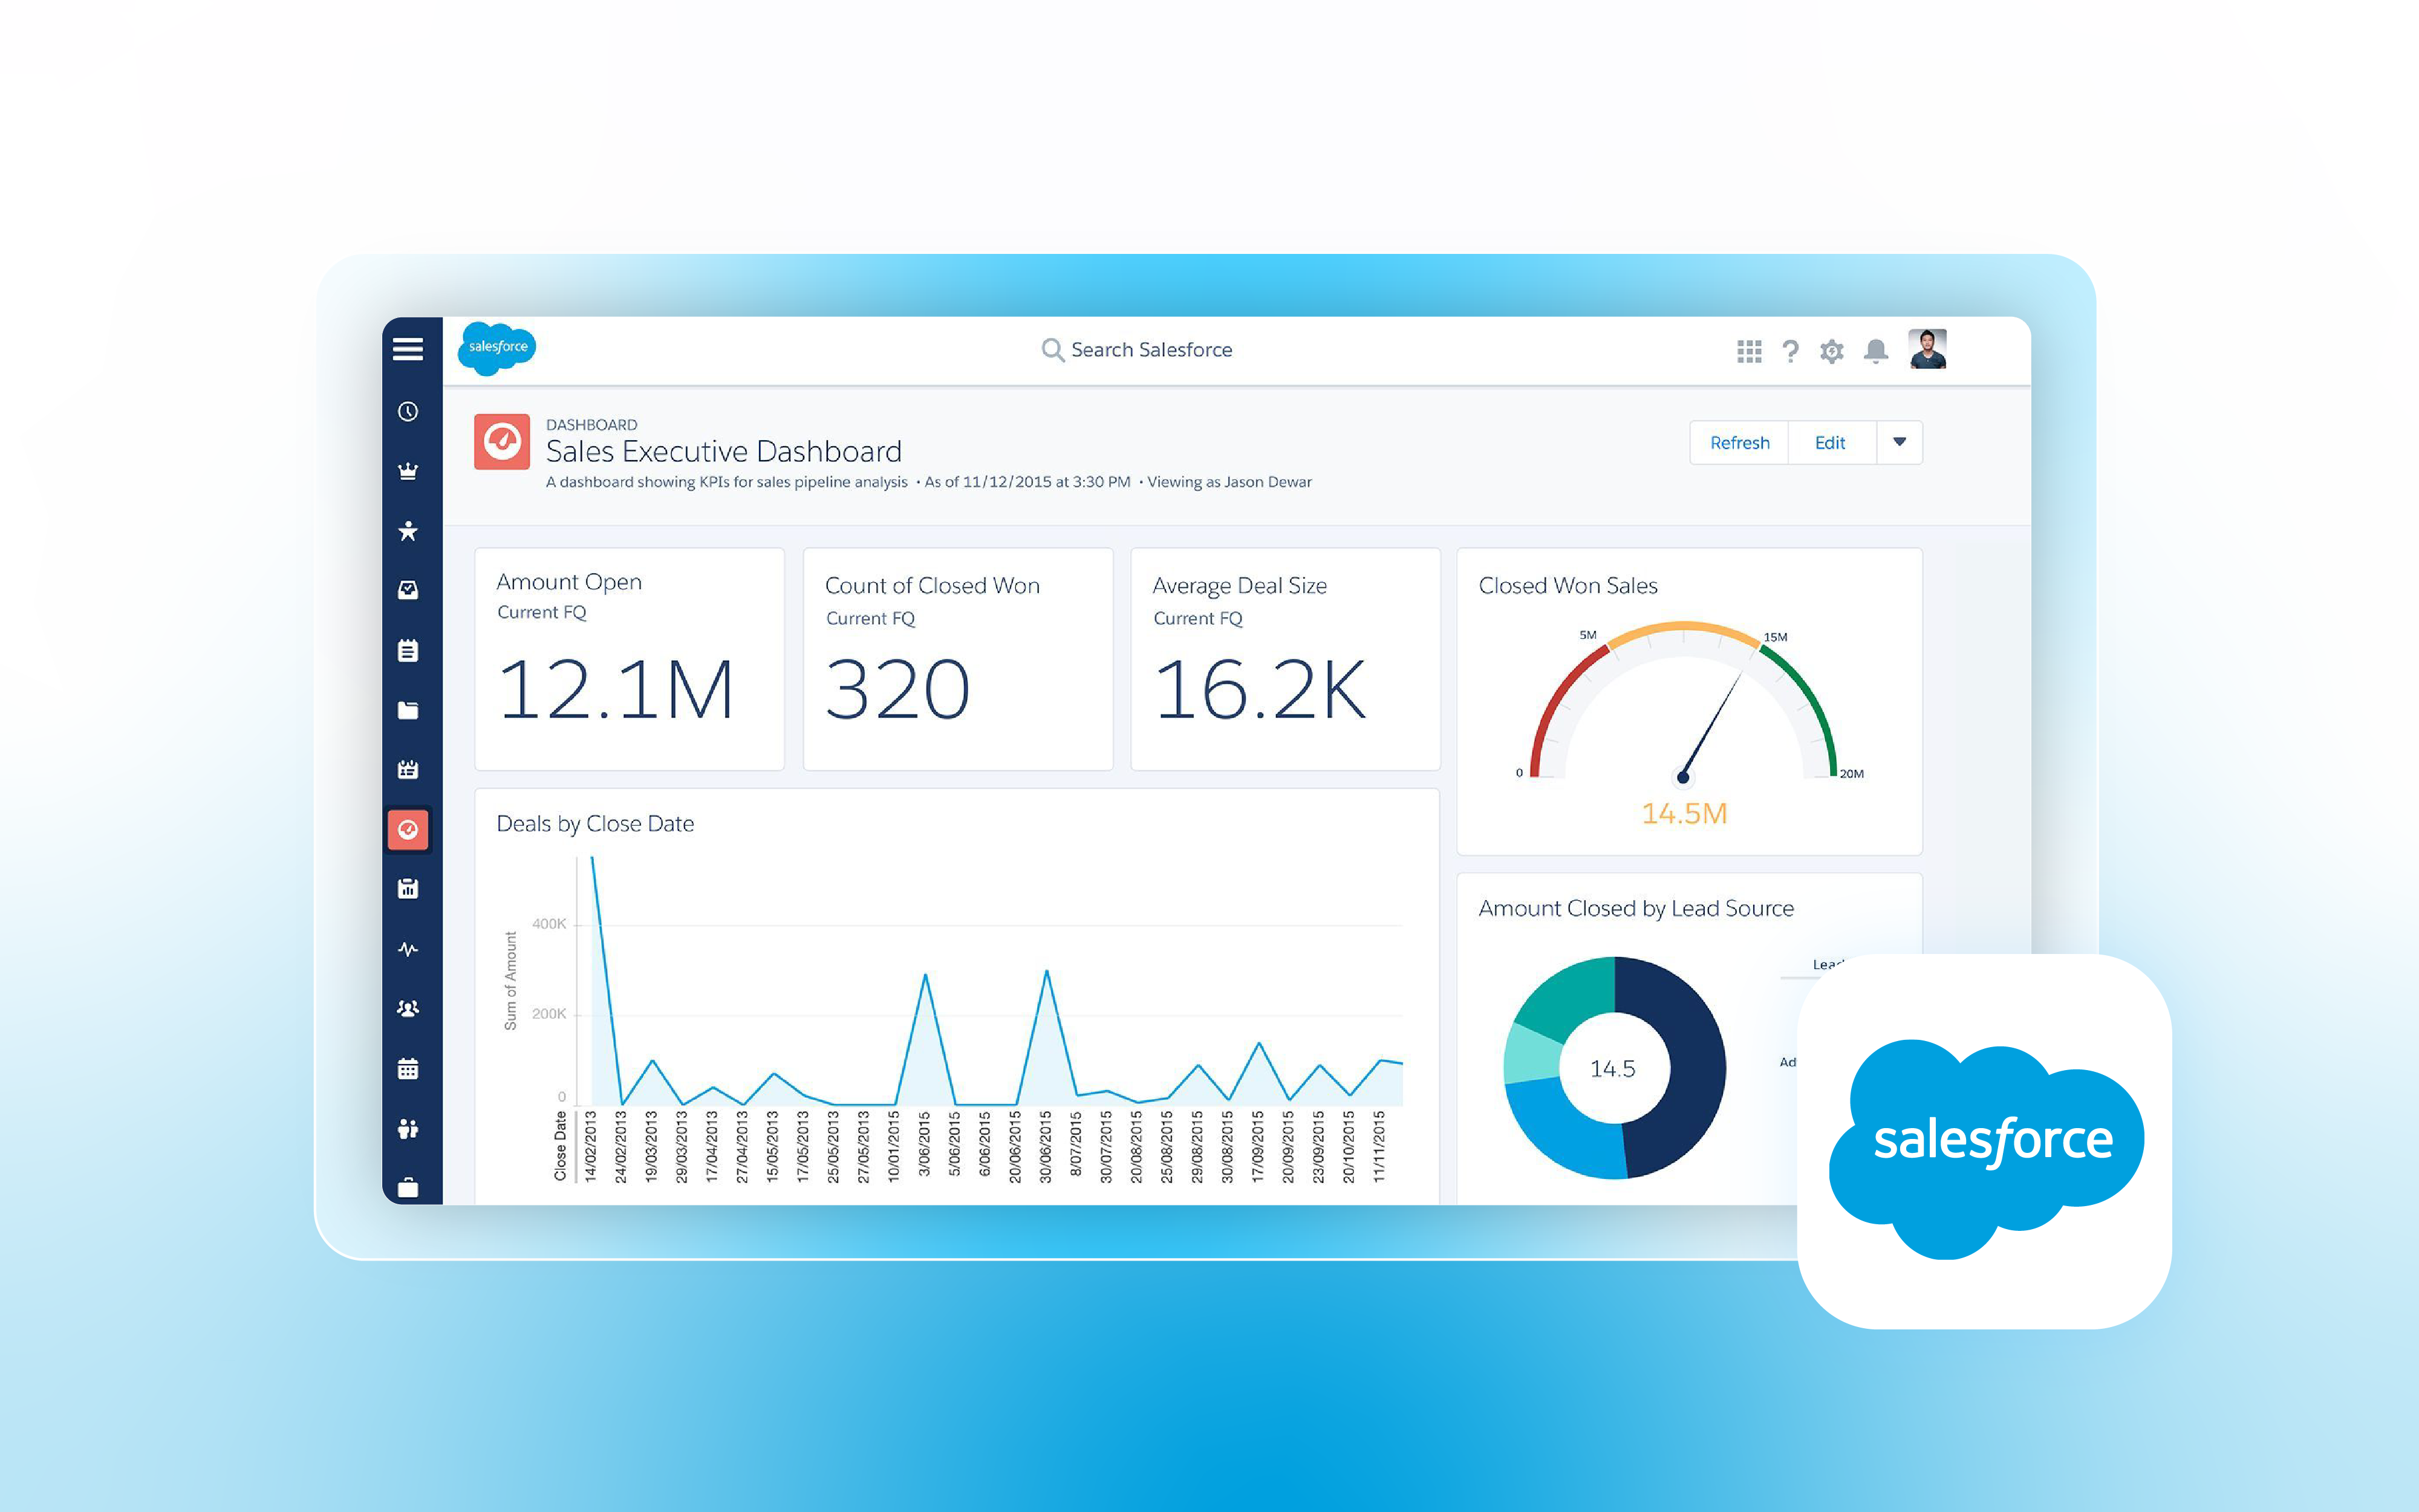Open the Average Deal Size 16.2K card

1285,659
